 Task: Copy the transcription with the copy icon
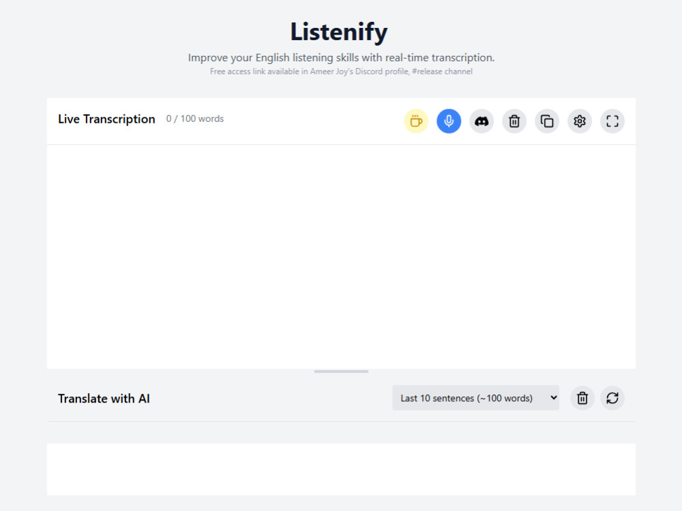click(547, 121)
